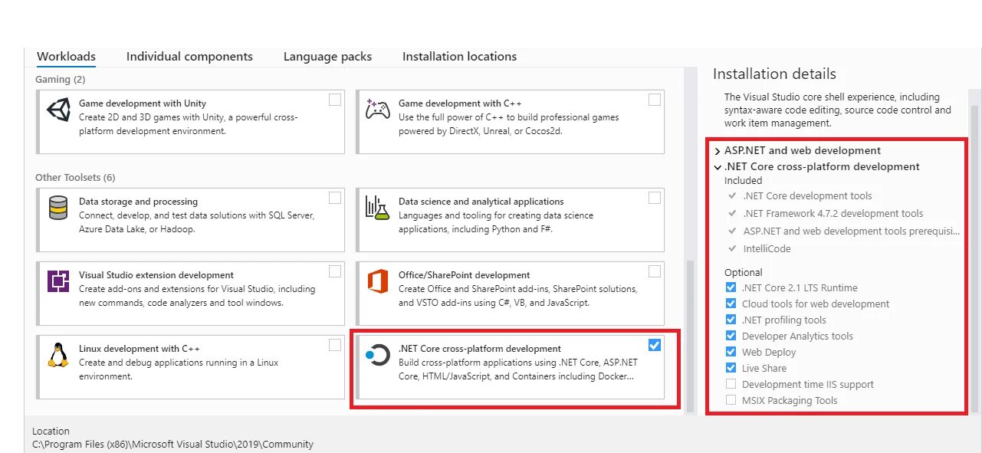Click the Data storage database icon
Image resolution: width=982 pixels, height=453 pixels.
click(x=58, y=208)
